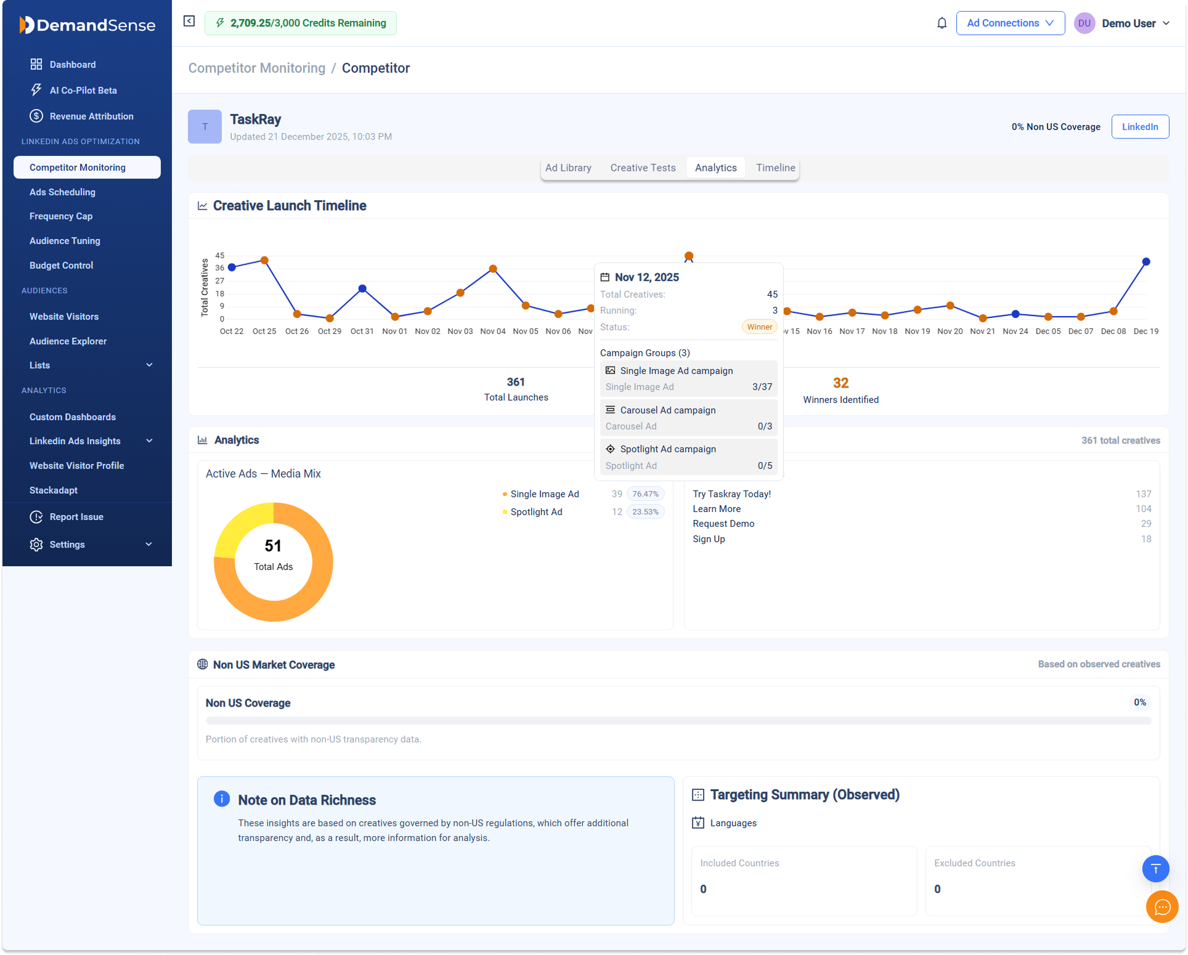1188x955 pixels.
Task: Open the Ad Connections dropdown
Action: 1010,23
